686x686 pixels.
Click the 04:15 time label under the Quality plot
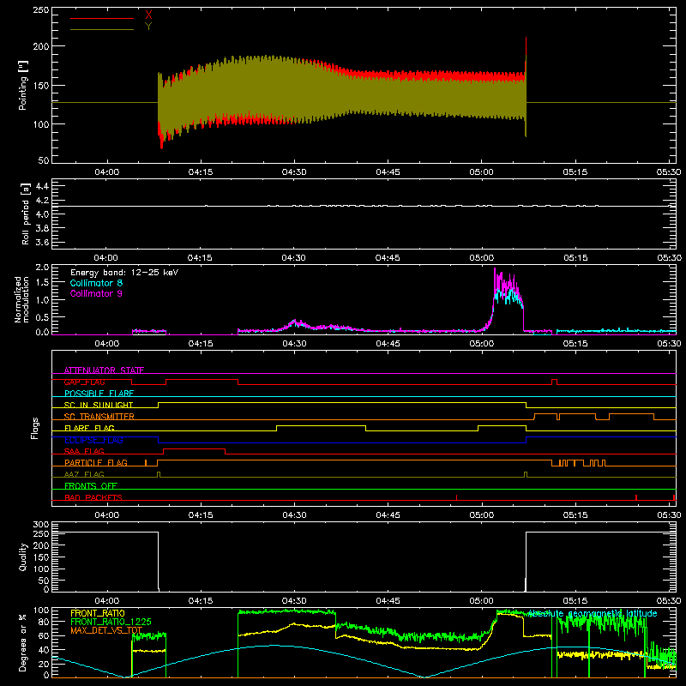(201, 601)
